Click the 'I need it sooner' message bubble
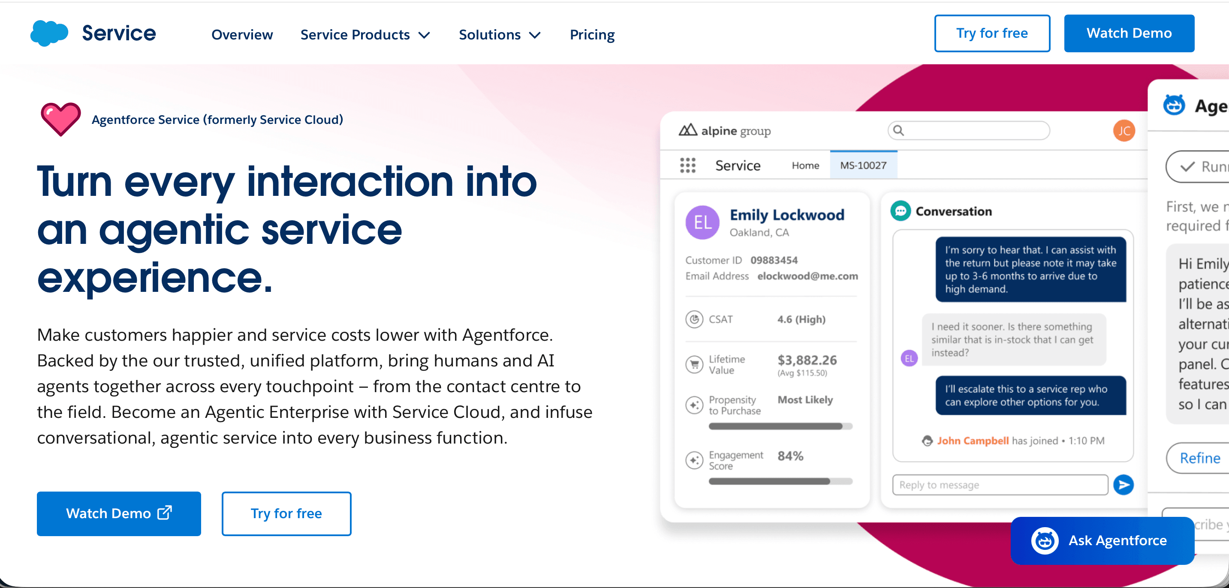This screenshot has height=588, width=1229. coord(1014,339)
